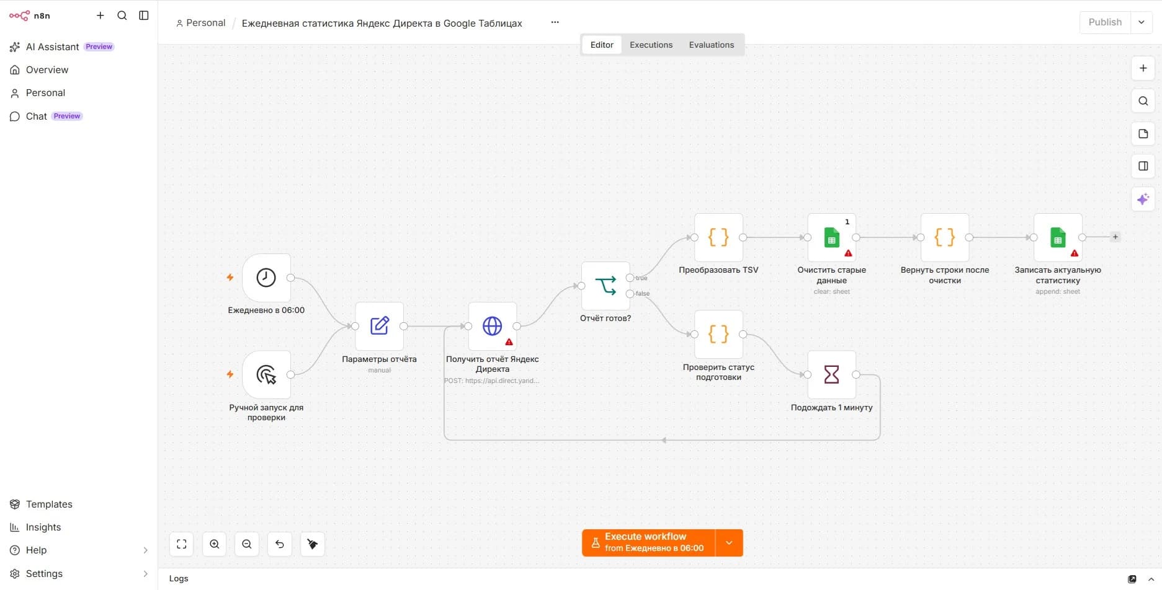Viewport: 1162px width, 590px height.
Task: Open code node 'Преобразовать TSV'
Action: coord(718,237)
